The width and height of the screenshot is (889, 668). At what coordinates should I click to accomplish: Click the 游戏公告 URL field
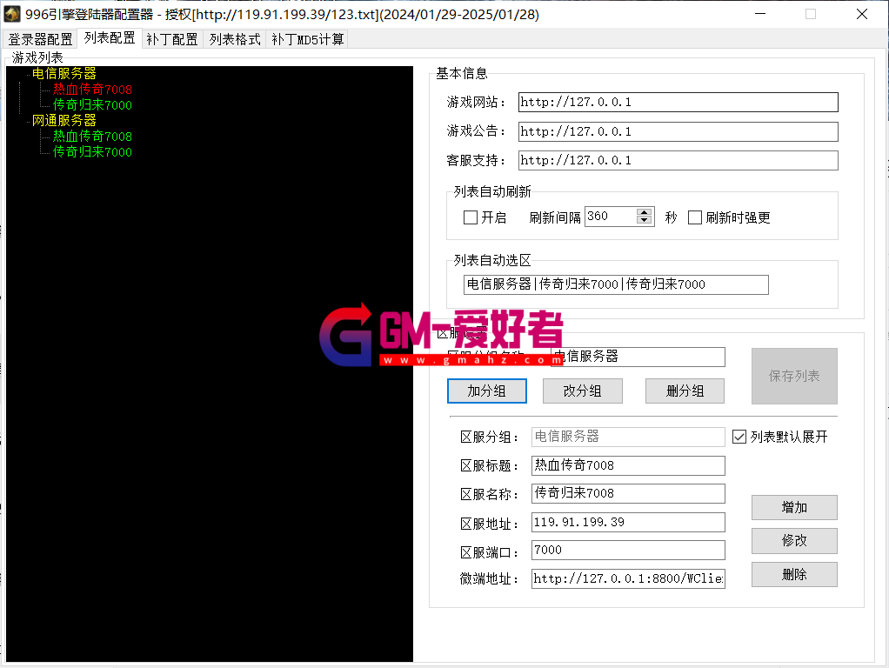click(678, 131)
